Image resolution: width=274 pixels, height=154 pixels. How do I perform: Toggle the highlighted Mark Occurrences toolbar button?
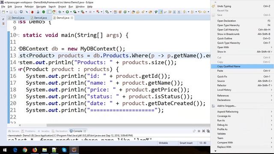(x=161, y=12)
